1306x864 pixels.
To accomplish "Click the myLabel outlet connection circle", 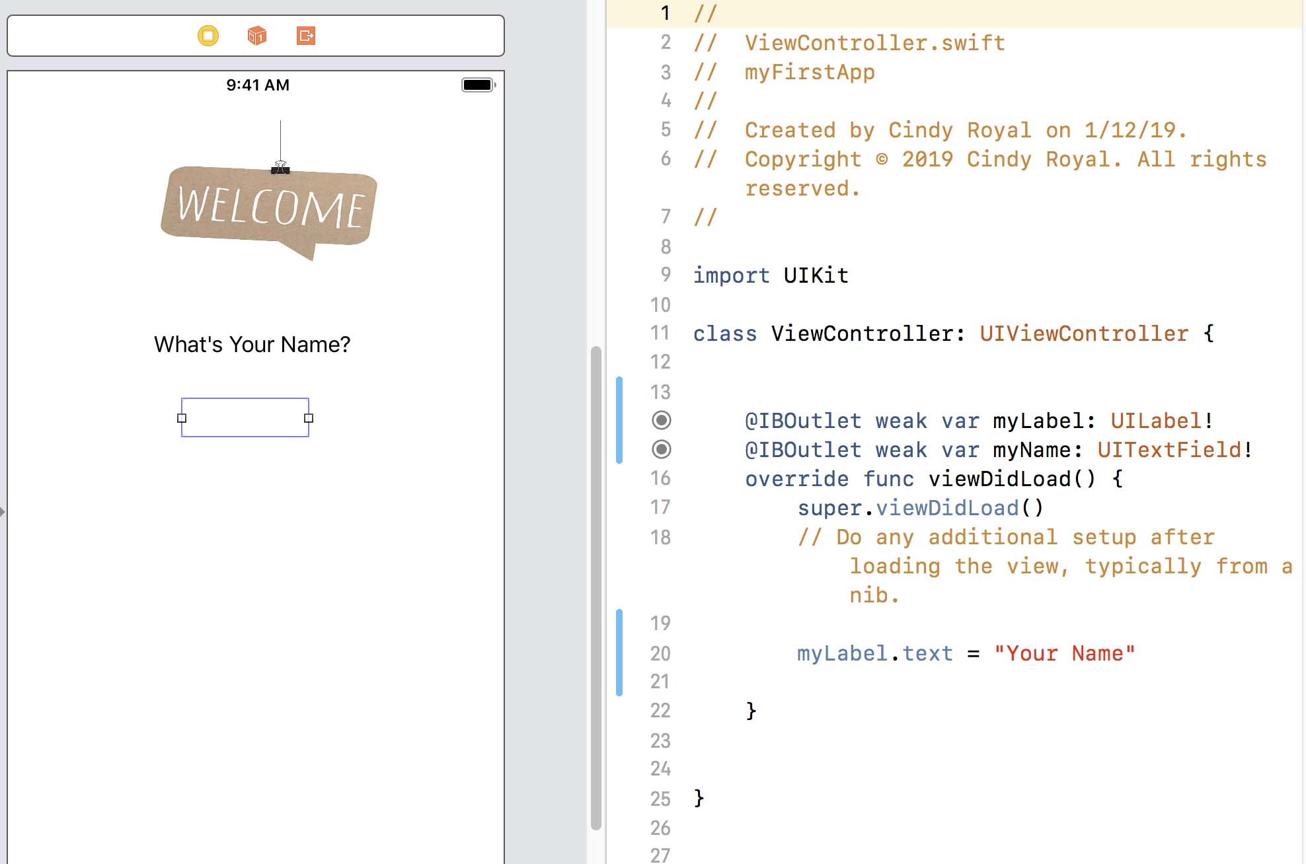I will [662, 420].
